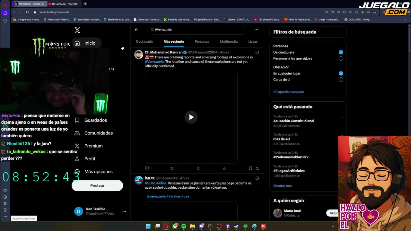Click the Grok icon on the İMECE post
Screen dimensions: 411x231
(x=257, y=178)
